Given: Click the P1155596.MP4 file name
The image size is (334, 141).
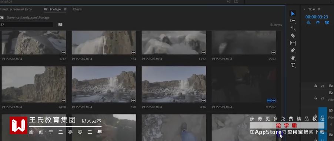Looking at the screenshot, I should coord(152,107).
